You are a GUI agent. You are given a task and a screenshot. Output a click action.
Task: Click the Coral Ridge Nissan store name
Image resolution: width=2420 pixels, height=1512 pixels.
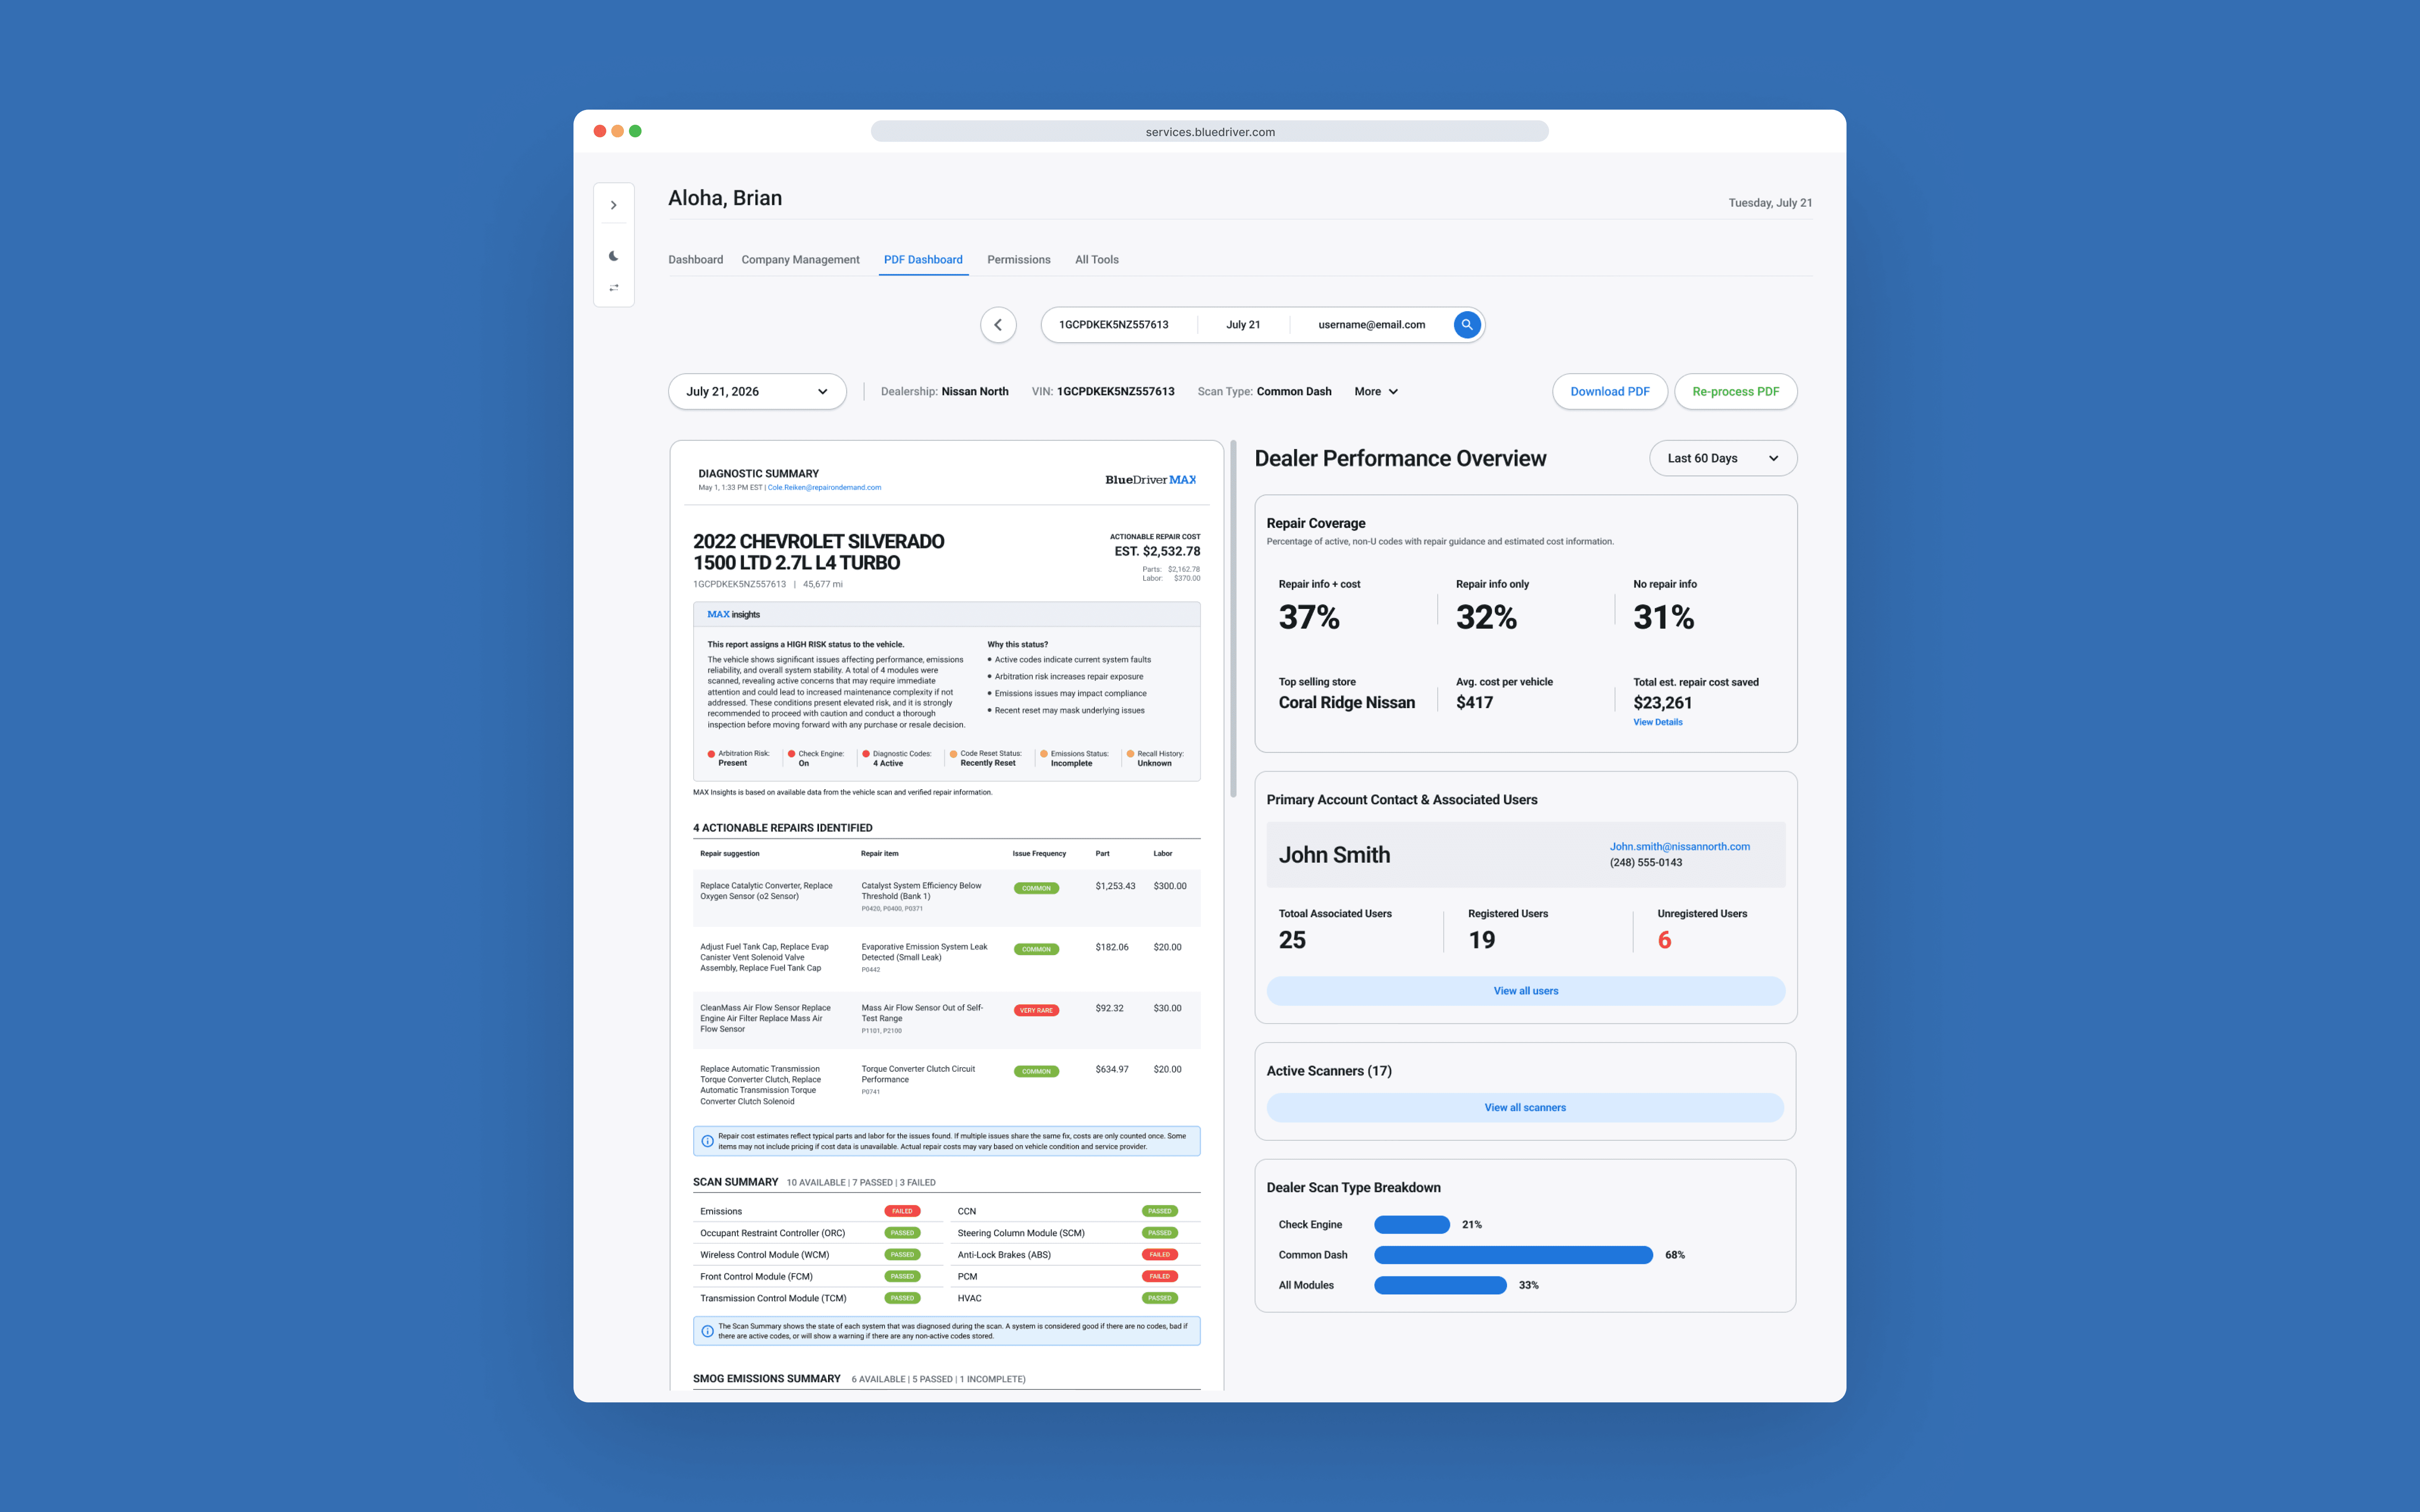1346,703
